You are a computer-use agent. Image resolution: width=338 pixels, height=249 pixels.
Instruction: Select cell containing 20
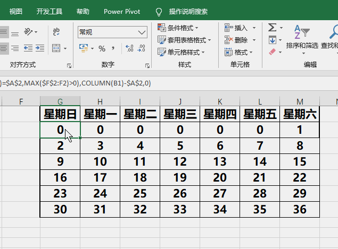(x=220, y=178)
